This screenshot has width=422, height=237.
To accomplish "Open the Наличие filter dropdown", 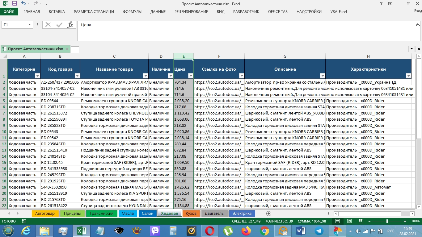I will click(x=170, y=76).
